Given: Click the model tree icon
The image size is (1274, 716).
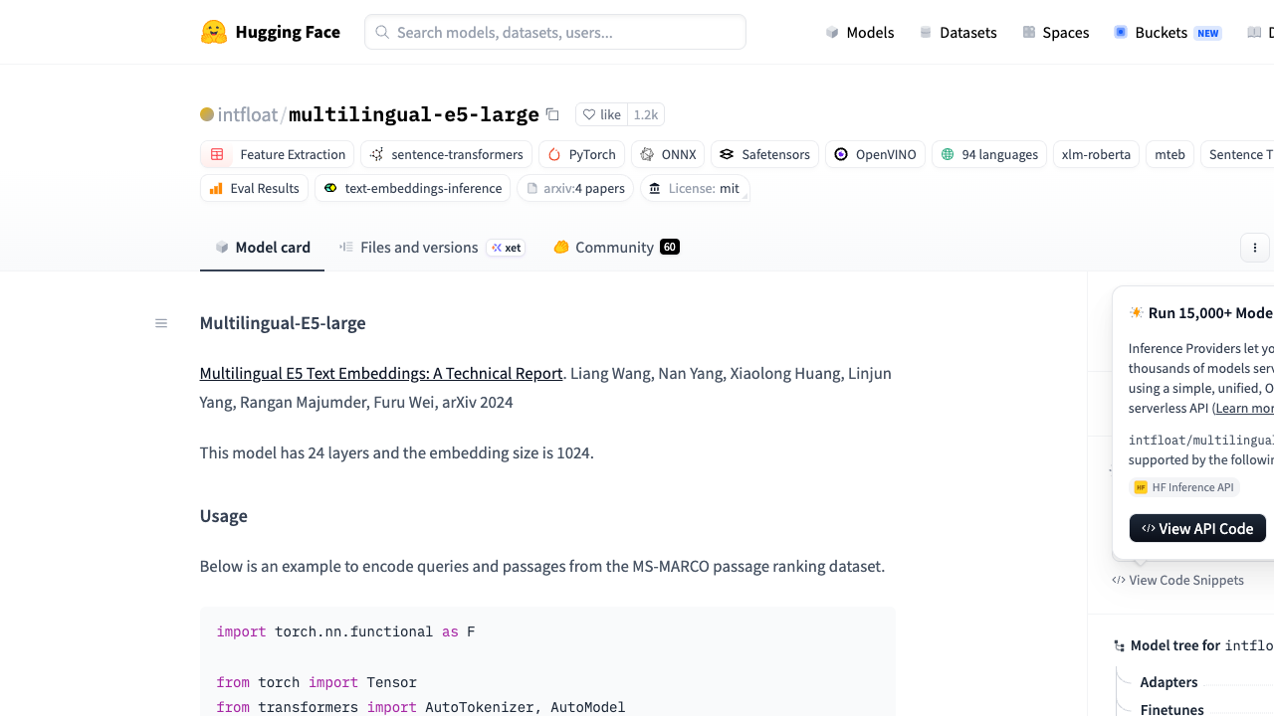Looking at the screenshot, I should tap(1120, 646).
